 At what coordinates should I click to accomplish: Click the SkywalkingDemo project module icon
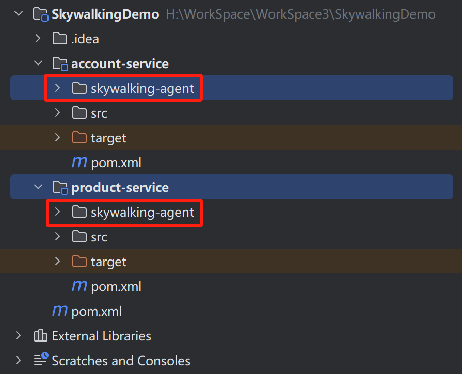pos(41,14)
